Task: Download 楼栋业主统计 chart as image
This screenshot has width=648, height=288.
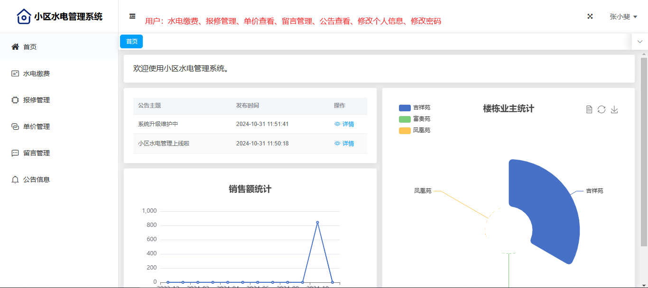Action: [x=614, y=109]
